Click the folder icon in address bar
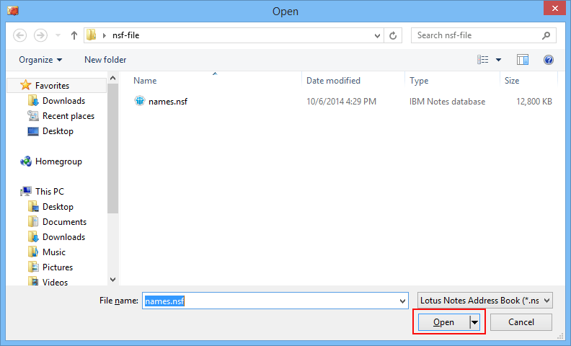Image resolution: width=571 pixels, height=346 pixels. pos(91,35)
